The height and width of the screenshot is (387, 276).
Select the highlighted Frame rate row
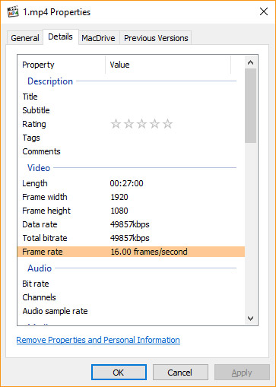[131, 252]
